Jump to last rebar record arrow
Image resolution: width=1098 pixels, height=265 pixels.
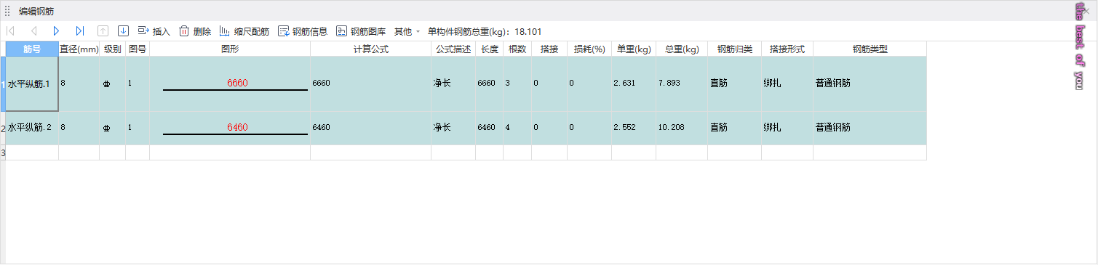(x=79, y=31)
